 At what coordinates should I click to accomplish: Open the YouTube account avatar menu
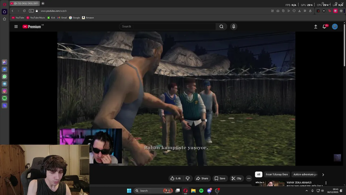(335, 27)
